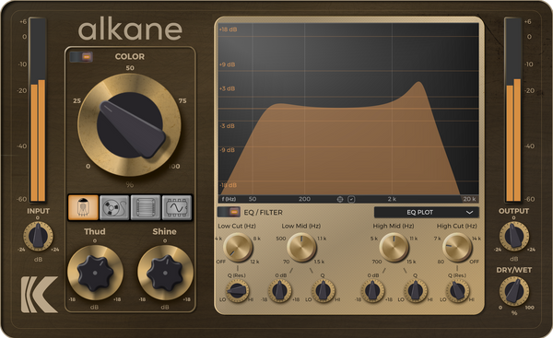The width and height of the screenshot is (553, 338).
Task: Click the Thud knob
Action: point(95,273)
